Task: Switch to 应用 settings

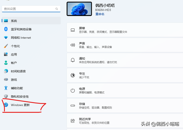Action: tap(14, 54)
